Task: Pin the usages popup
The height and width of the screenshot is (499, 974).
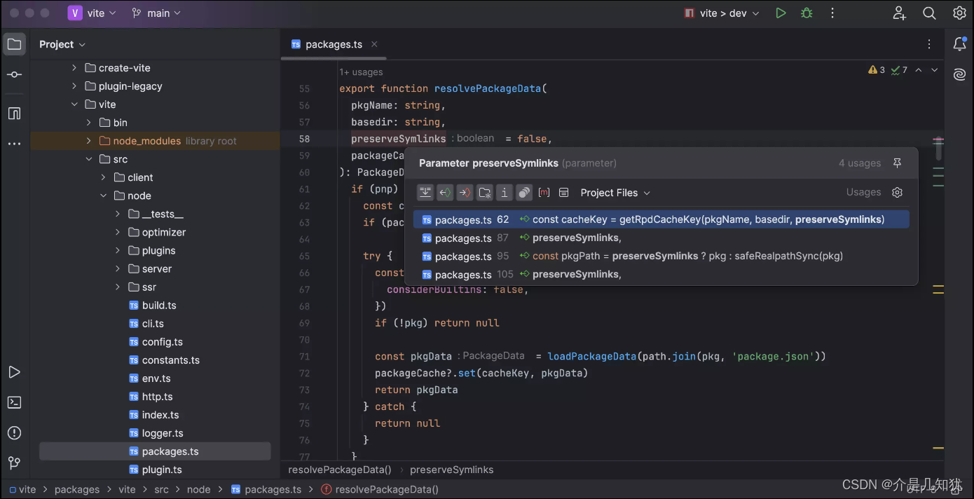Action: [x=897, y=163]
